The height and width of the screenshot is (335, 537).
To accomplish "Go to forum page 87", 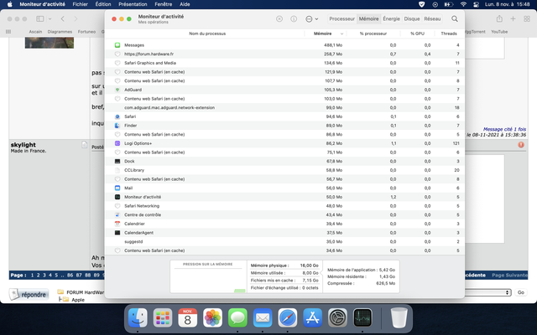I will point(79,275).
